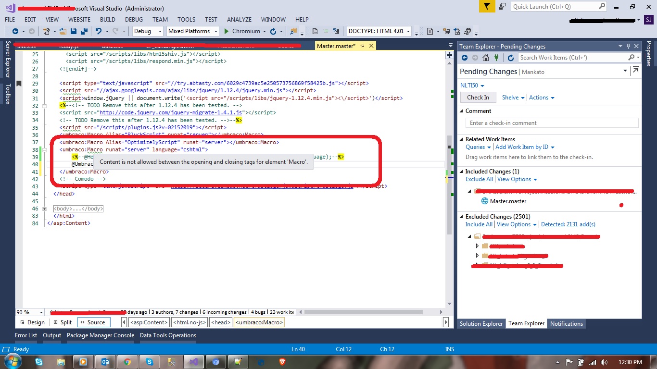Click the Brave browser taskbar icon

tap(282, 362)
